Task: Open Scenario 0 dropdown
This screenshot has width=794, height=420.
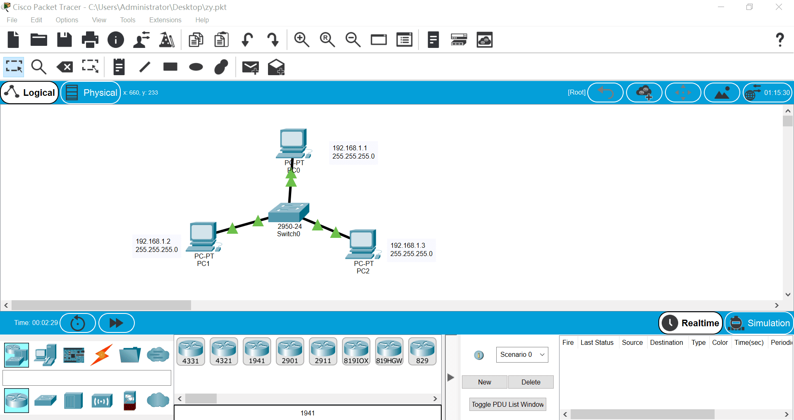Action: pos(522,355)
